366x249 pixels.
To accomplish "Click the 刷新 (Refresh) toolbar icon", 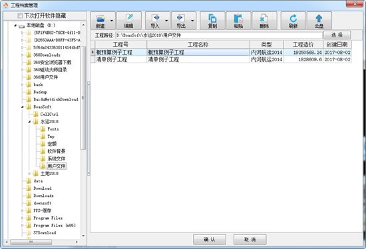I will (x=293, y=21).
